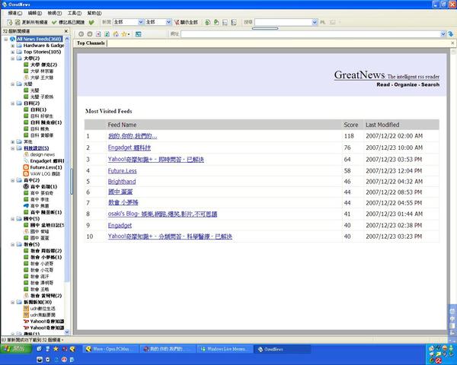
Task: Open the second menu in the menu bar
Action: click(x=35, y=13)
